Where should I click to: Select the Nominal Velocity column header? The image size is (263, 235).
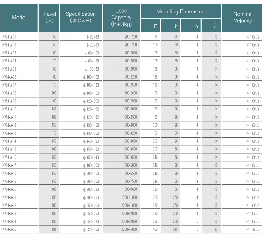click(x=243, y=18)
